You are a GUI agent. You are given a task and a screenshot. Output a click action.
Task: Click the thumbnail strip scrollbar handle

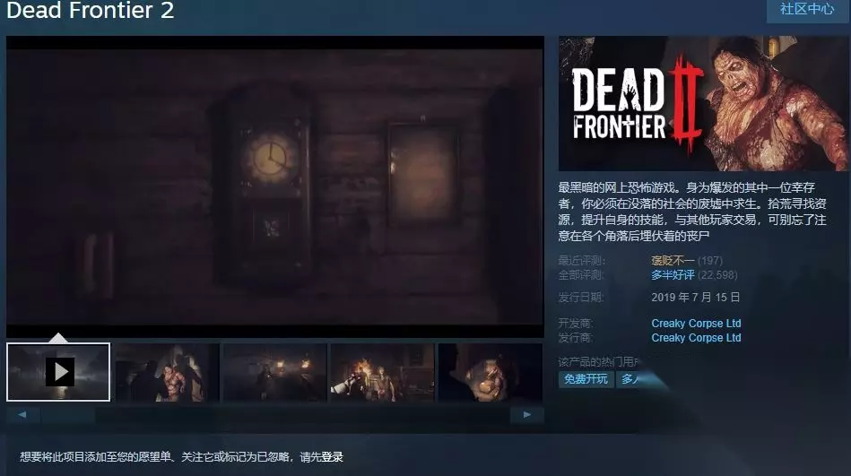(68, 415)
